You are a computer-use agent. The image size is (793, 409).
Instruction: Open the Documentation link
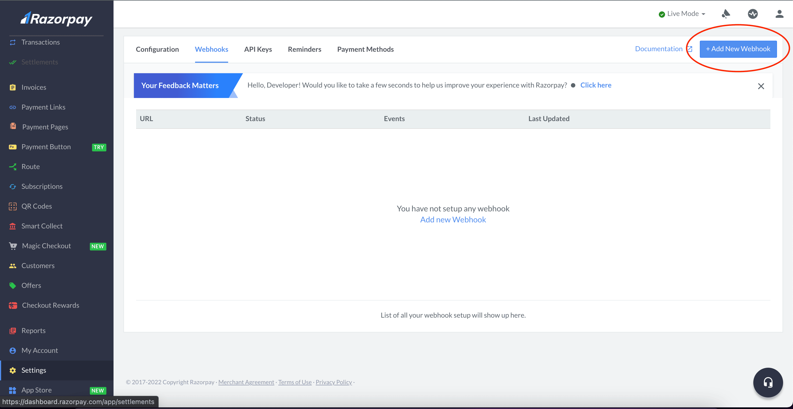tap(659, 49)
